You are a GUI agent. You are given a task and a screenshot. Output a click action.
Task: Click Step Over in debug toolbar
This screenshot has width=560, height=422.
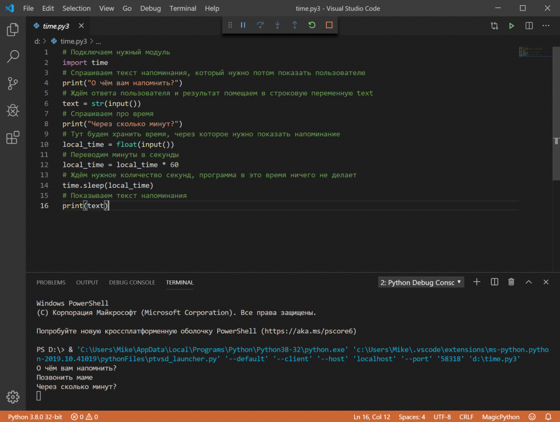[x=260, y=25]
